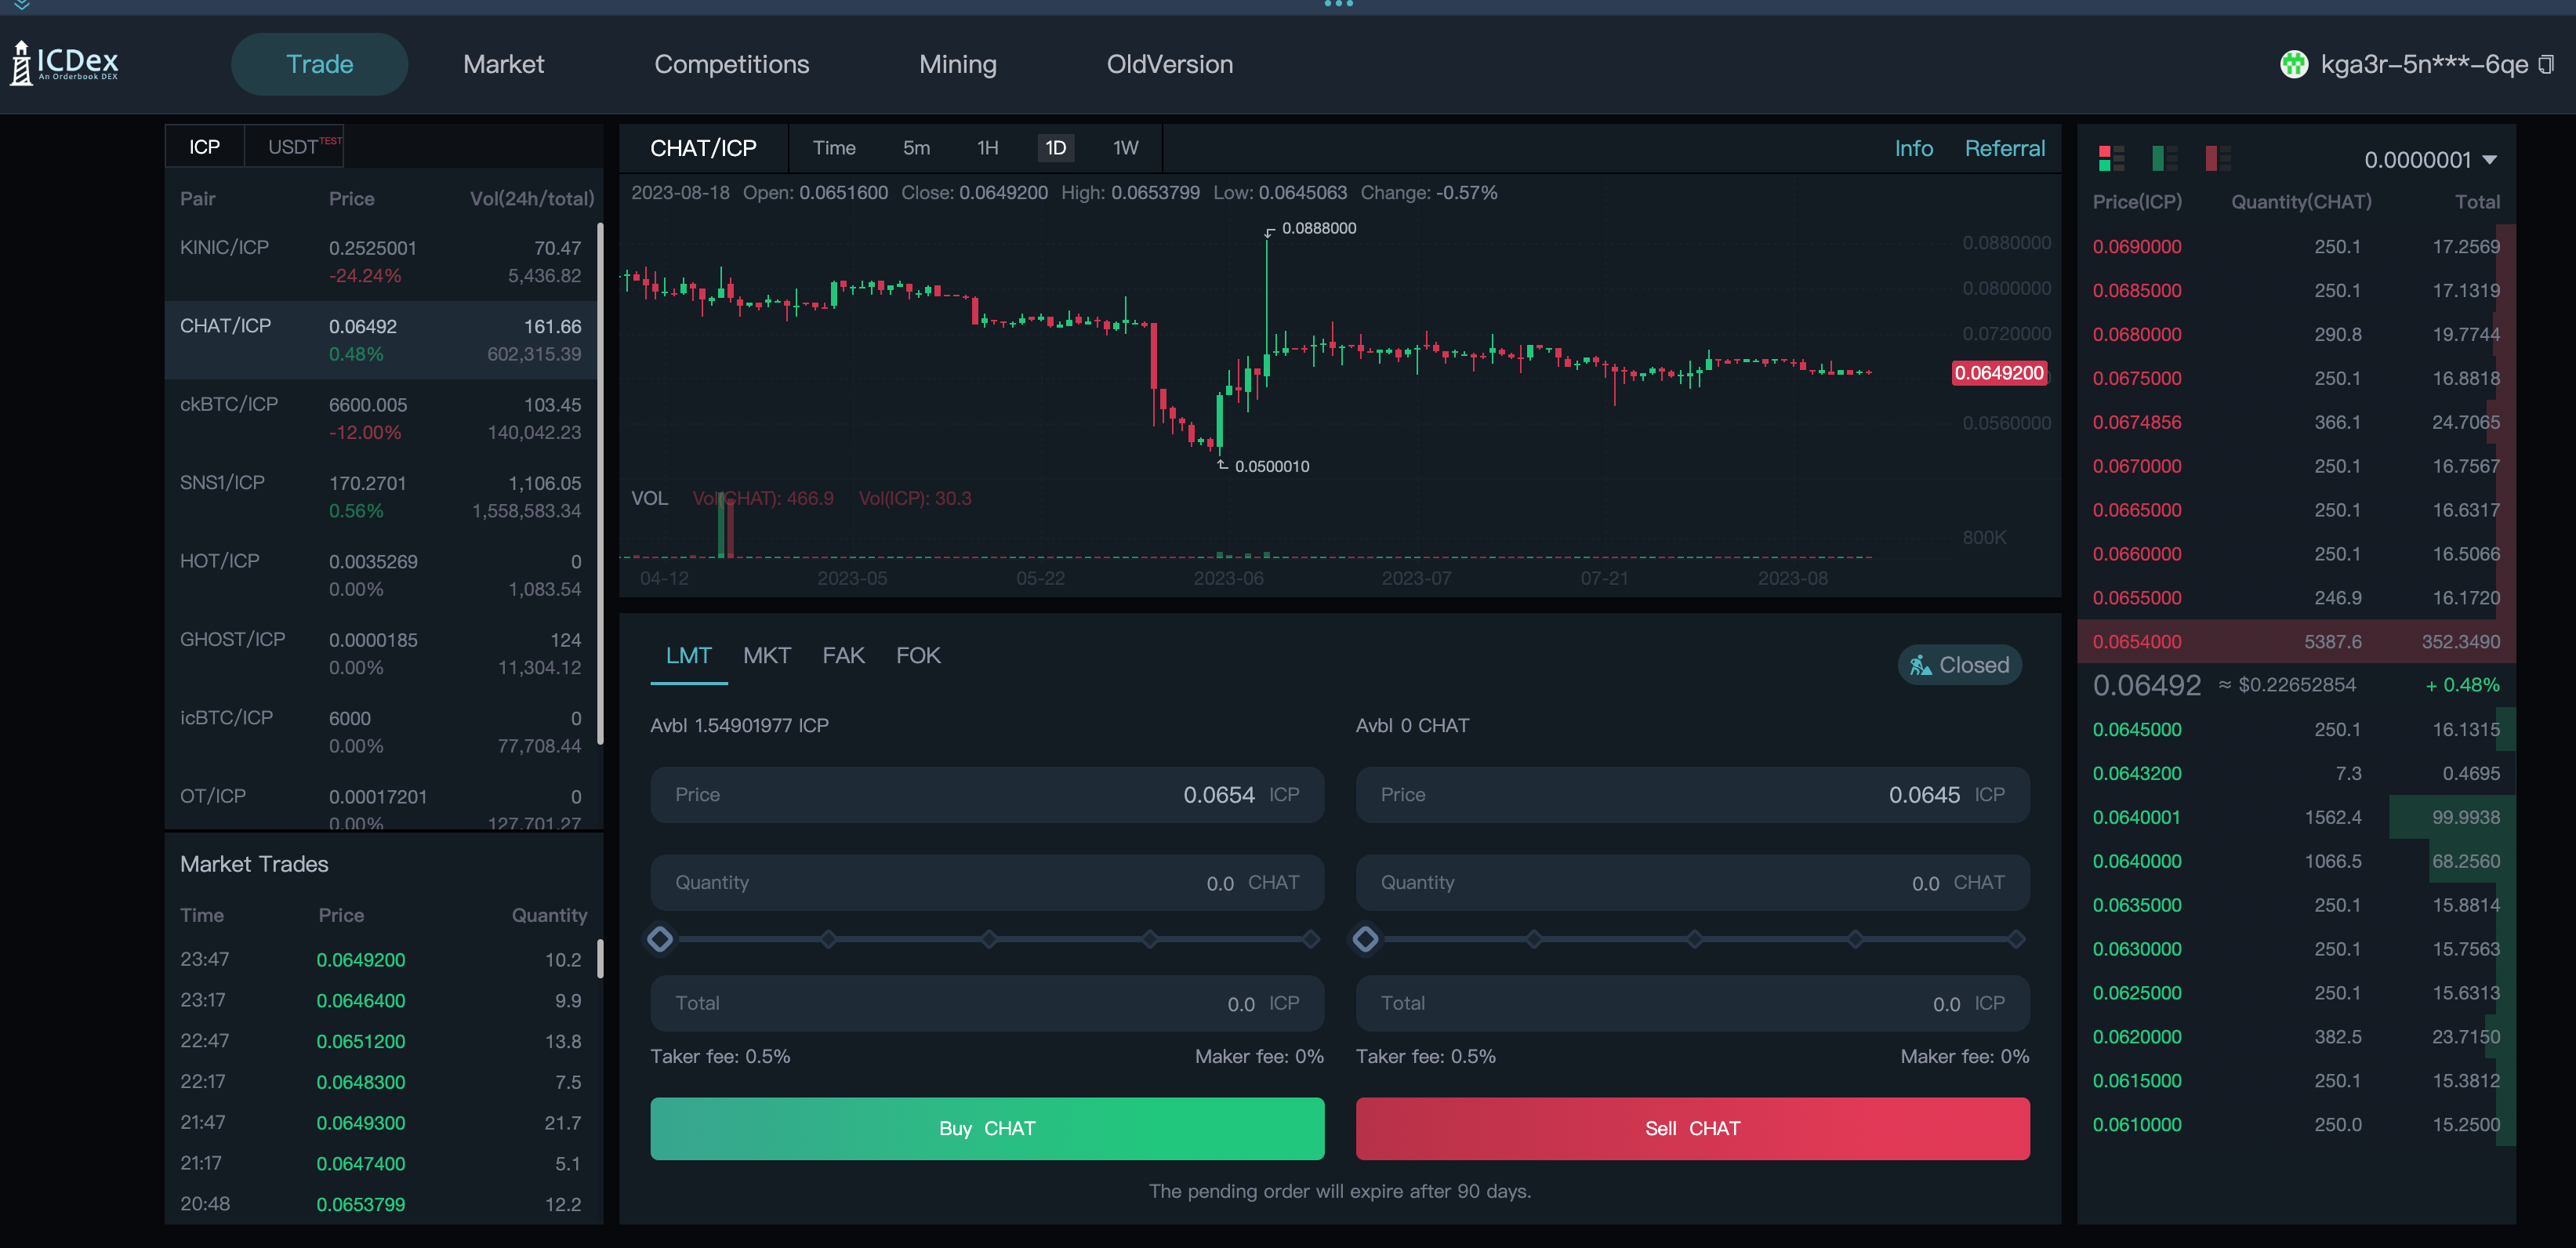The width and height of the screenshot is (2576, 1248).
Task: Set chart interval to 1H
Action: coord(987,148)
